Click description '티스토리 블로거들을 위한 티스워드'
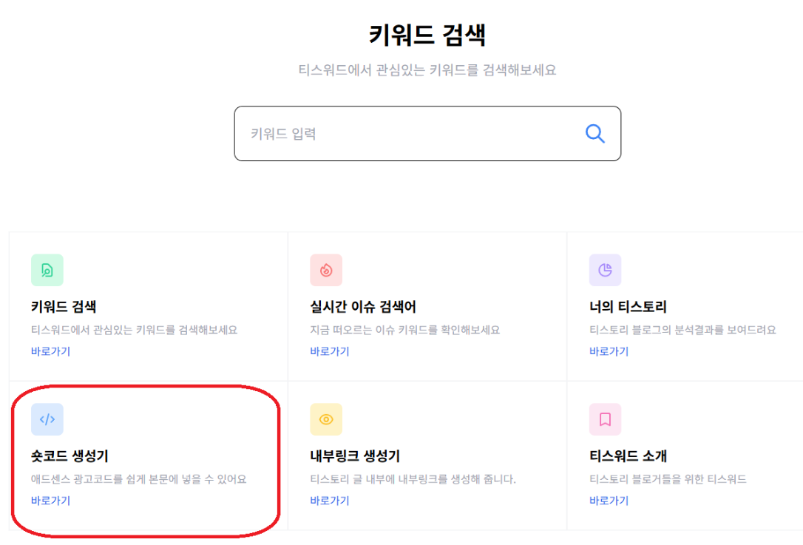The width and height of the screenshot is (803, 545). [668, 479]
